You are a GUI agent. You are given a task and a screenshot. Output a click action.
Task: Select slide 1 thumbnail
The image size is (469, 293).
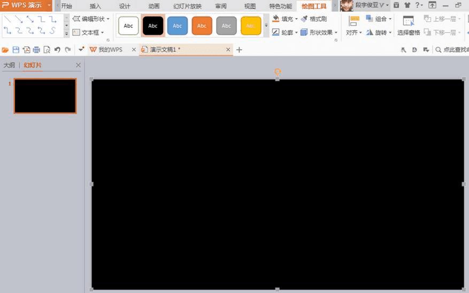(45, 96)
